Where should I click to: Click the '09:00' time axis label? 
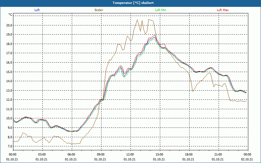click(x=101, y=155)
